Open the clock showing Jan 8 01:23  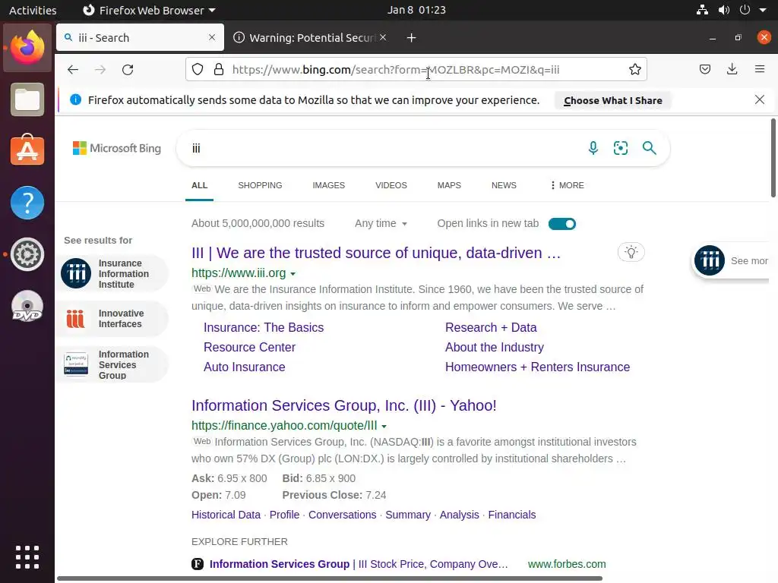coord(416,10)
